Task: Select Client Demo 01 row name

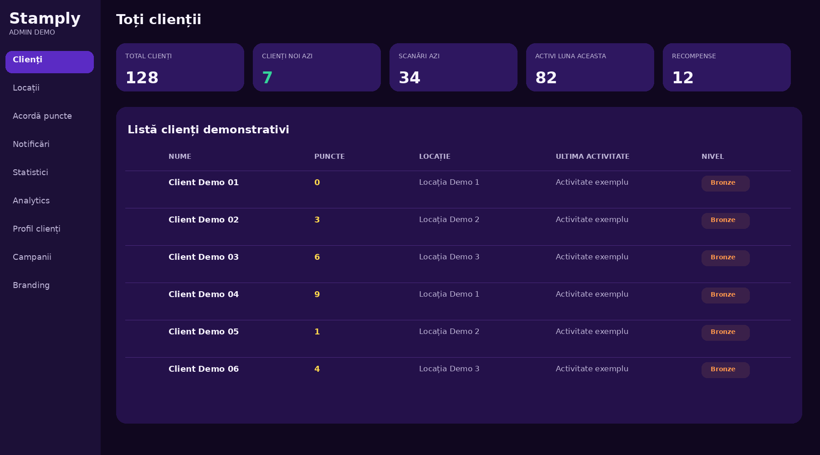Action: (204, 182)
